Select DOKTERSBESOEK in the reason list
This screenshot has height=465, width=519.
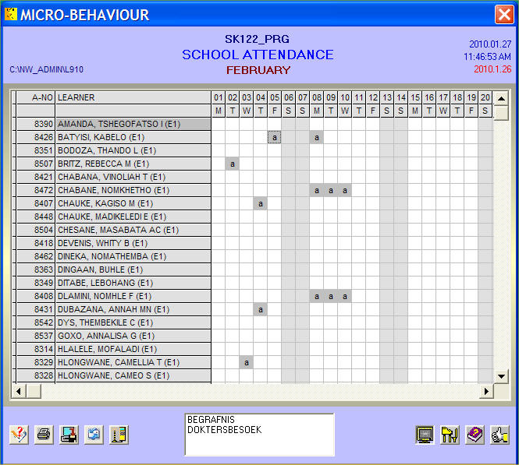225,429
